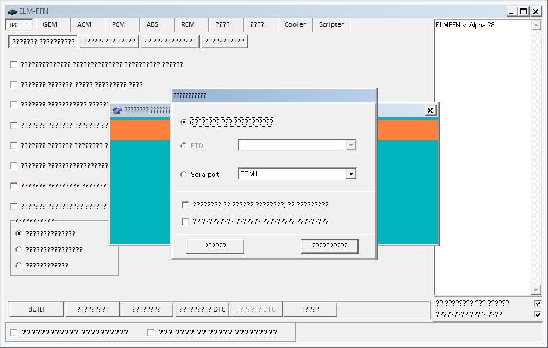Expand the COM1 serial port dropdown arrow
548x348 pixels.
click(351, 174)
